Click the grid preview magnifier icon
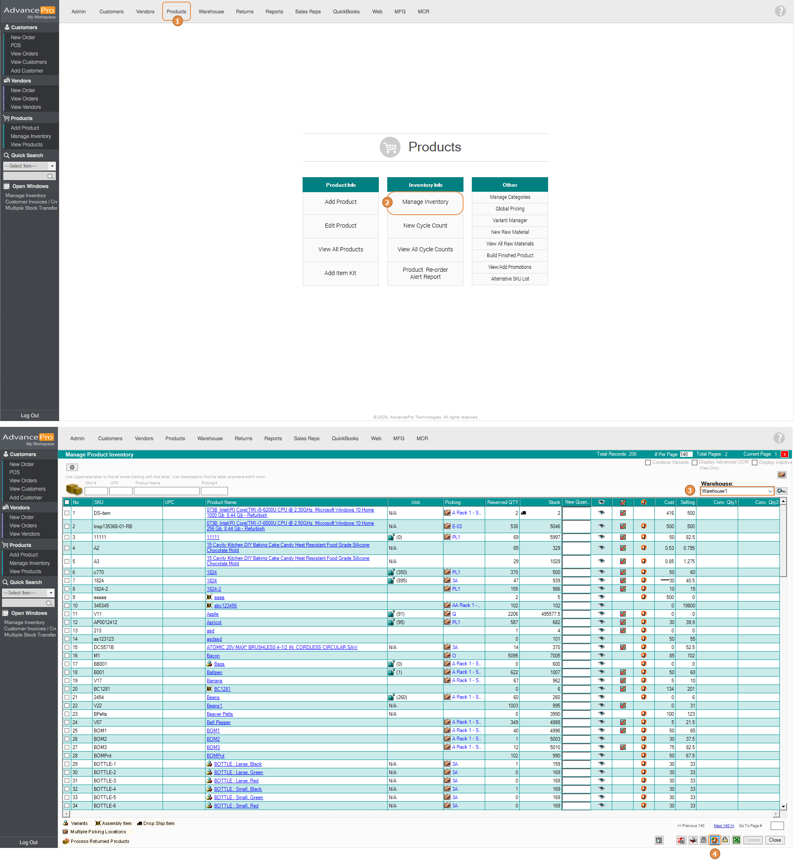The height and width of the screenshot is (865, 794). 659,840
